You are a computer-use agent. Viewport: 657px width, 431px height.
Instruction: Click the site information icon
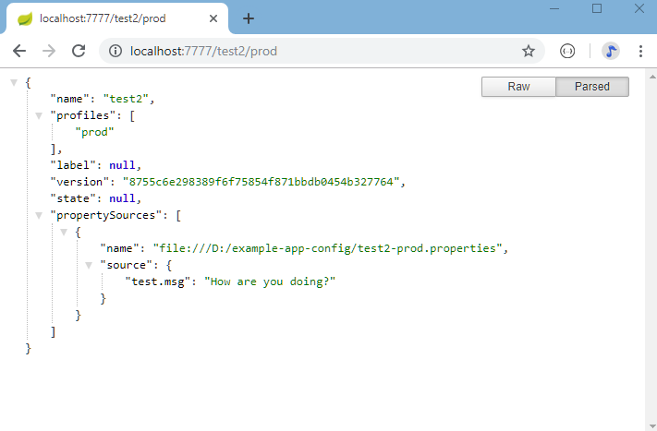pos(116,52)
